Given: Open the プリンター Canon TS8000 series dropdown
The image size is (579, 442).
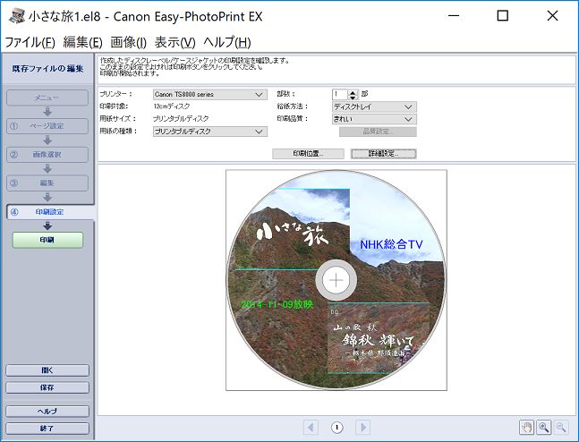Looking at the screenshot, I should coord(209,95).
